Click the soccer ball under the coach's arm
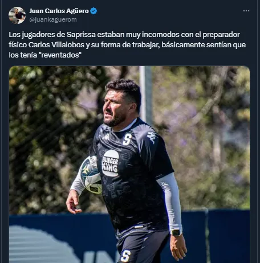This screenshot has height=263, width=260. tap(91, 175)
